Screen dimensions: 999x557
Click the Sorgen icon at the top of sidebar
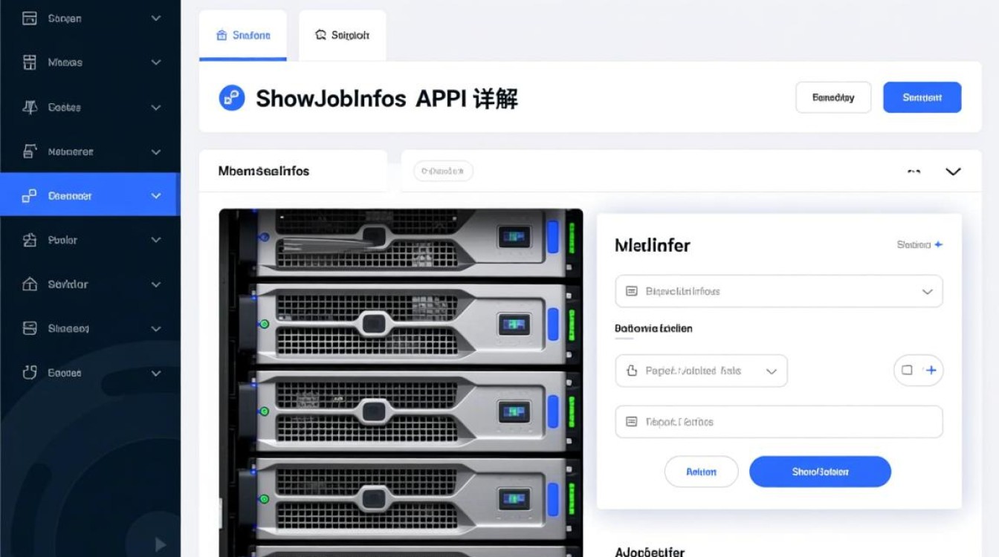(x=30, y=18)
